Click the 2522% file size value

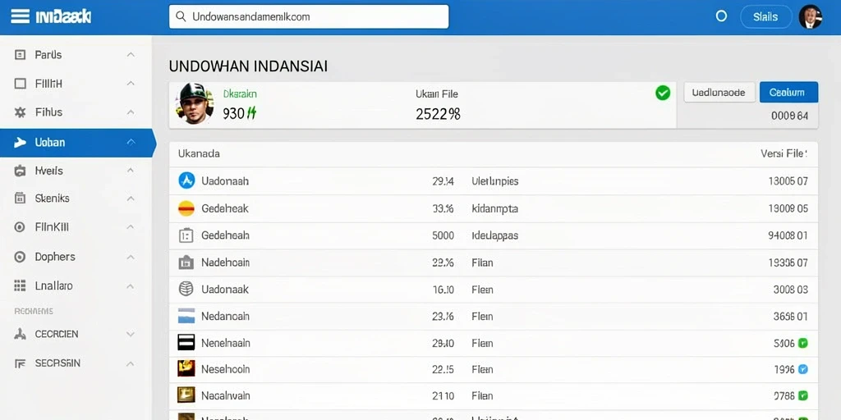tap(438, 113)
